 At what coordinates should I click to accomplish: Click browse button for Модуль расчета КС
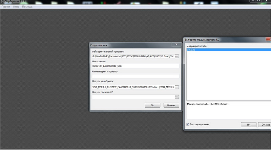[x=176, y=97]
